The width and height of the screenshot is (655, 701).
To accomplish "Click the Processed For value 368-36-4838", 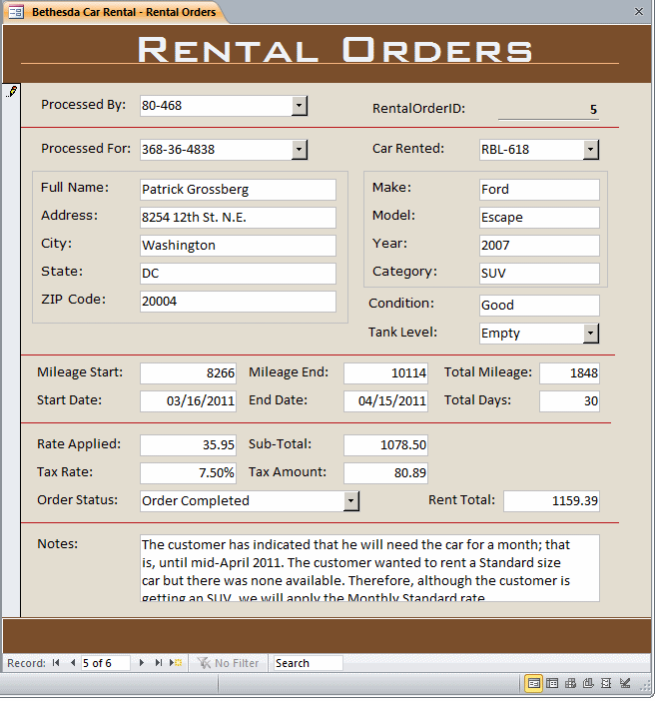I will pyautogui.click(x=178, y=150).
